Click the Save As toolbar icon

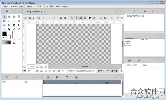click(x=39, y=18)
